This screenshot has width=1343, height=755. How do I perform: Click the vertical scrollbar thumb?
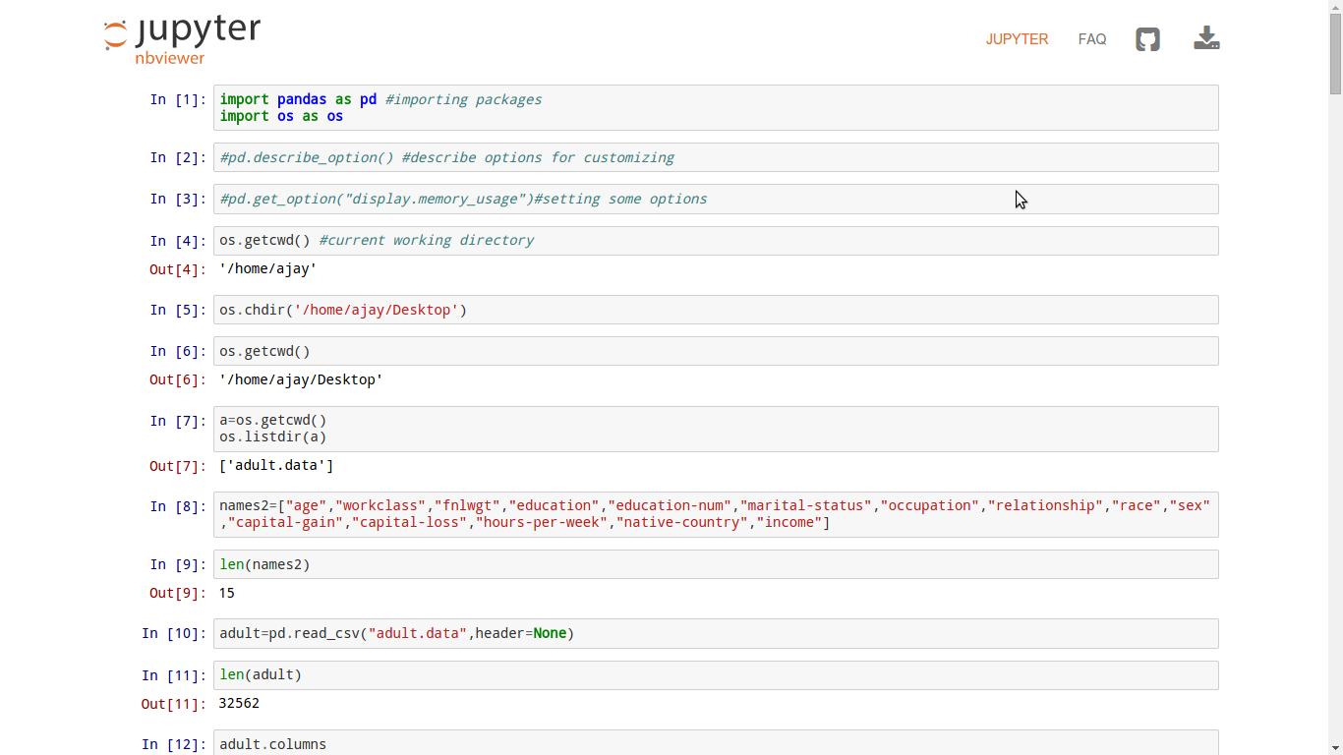(1335, 54)
